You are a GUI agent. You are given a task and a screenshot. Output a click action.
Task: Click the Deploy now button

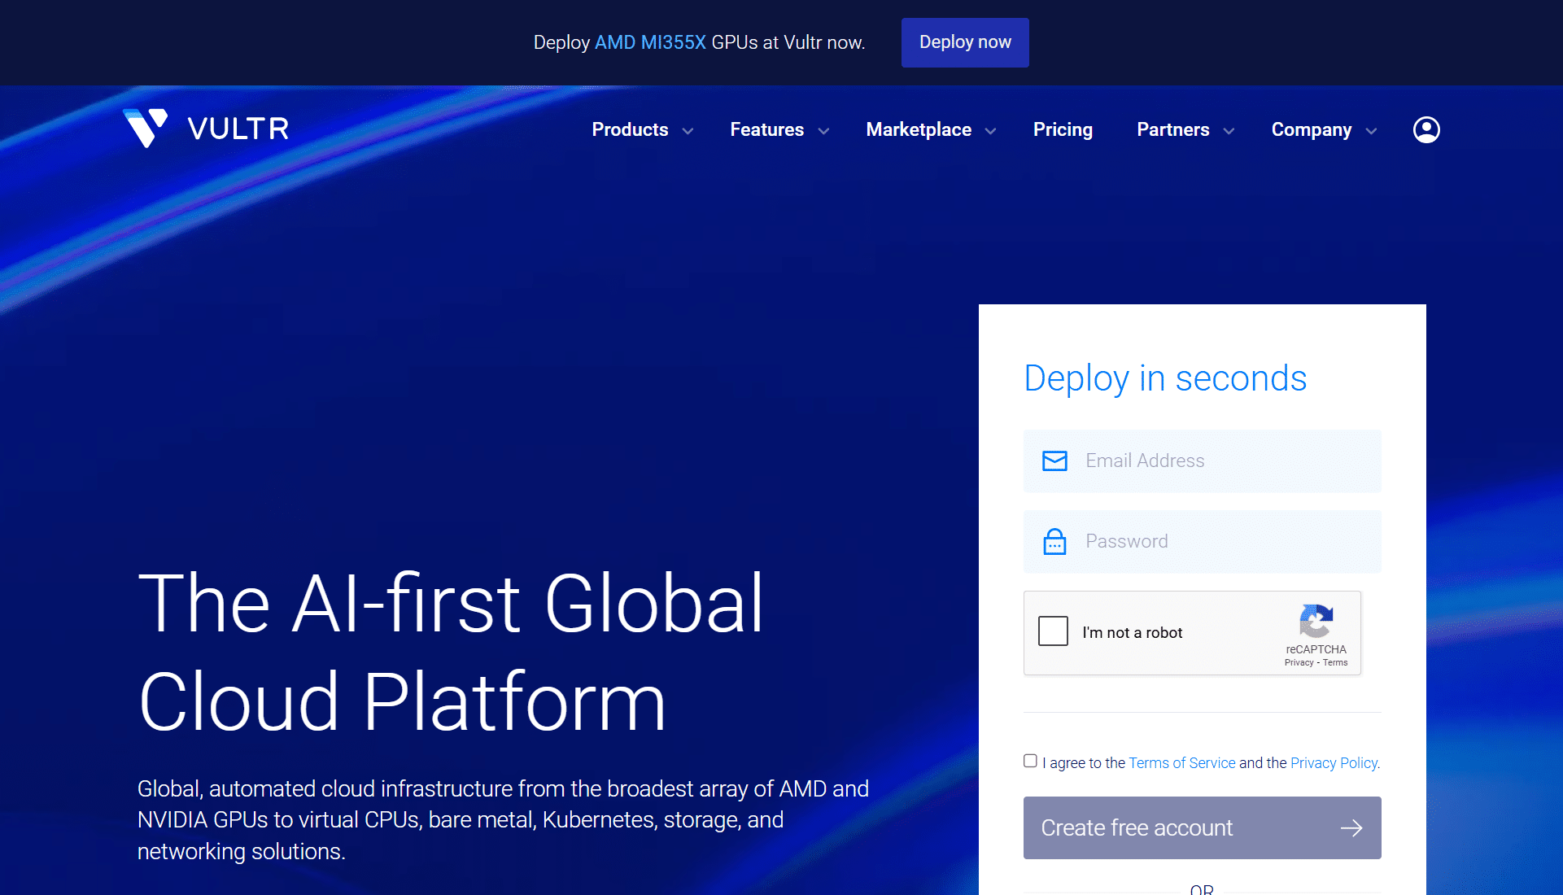964,42
